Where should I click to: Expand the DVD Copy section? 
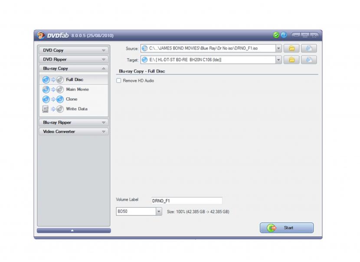click(73, 50)
